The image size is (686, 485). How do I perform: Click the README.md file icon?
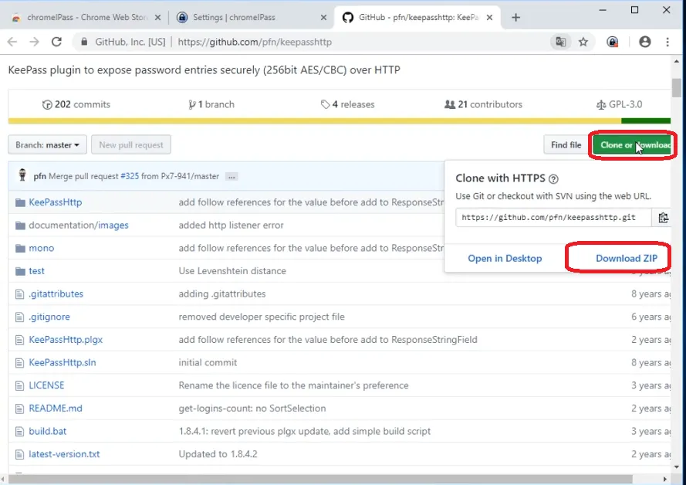click(19, 409)
